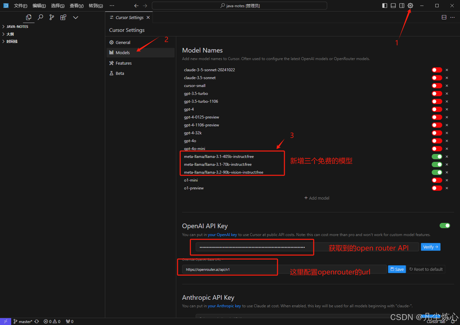Select the General settings section
This screenshot has height=325, width=460.
(x=140, y=42)
